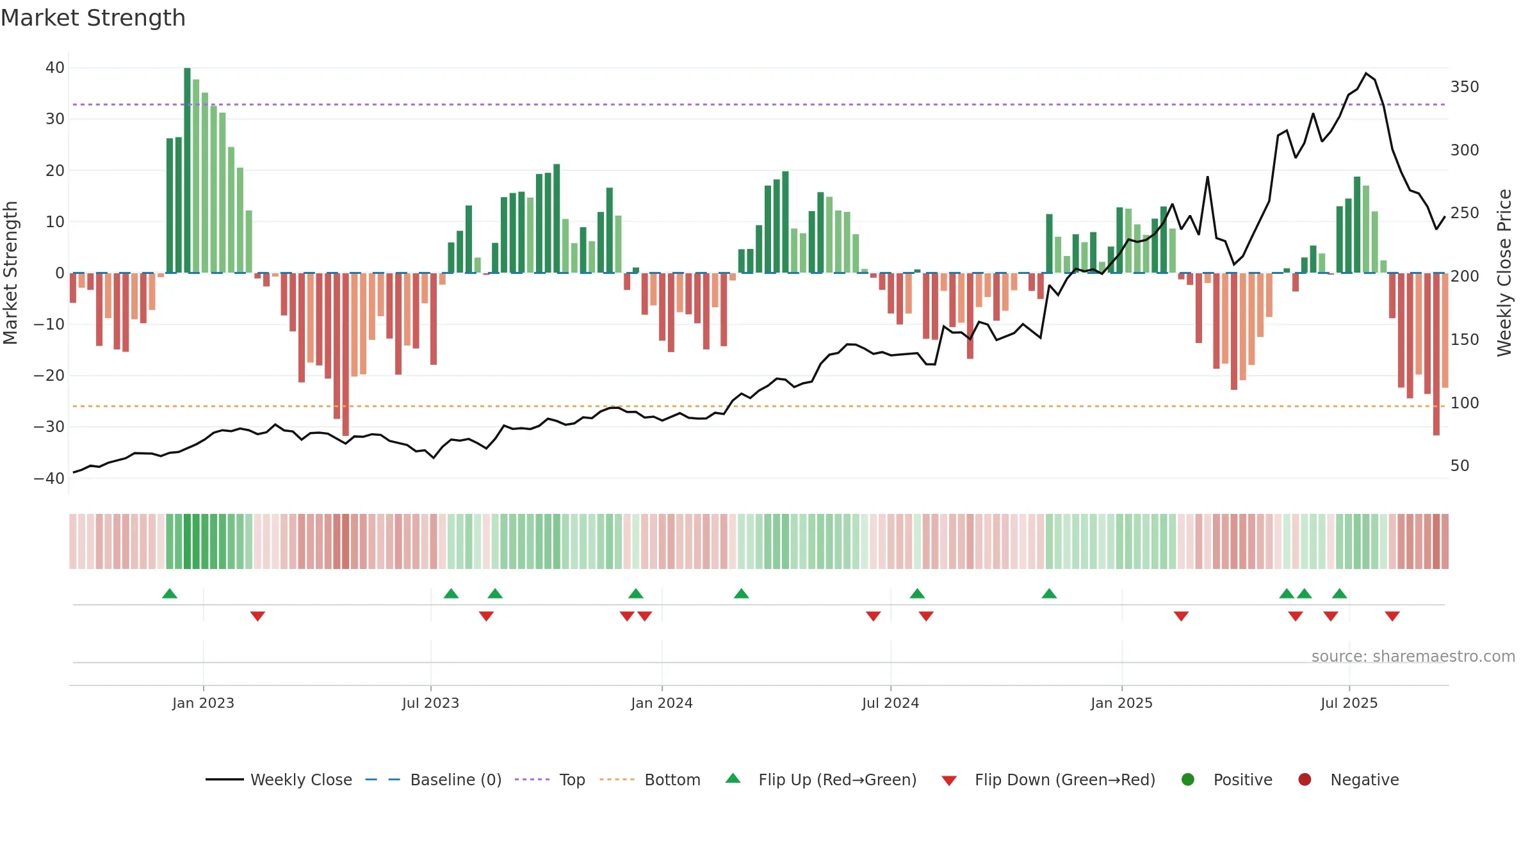Screen dimensions: 1537x864
Task: Select the green flip-up triangle just before Jan 2023
Action: [170, 593]
